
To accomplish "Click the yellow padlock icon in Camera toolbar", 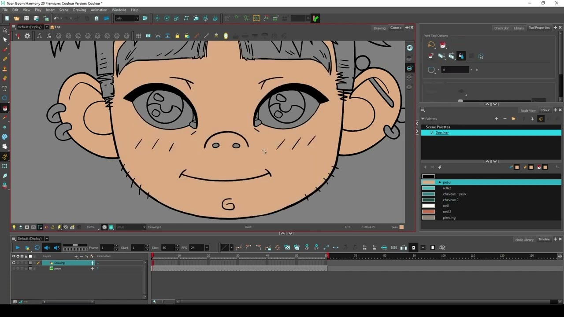I will point(177,36).
